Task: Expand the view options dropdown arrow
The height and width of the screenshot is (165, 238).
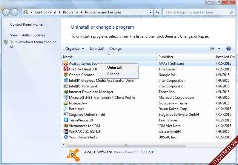Action: (219, 49)
